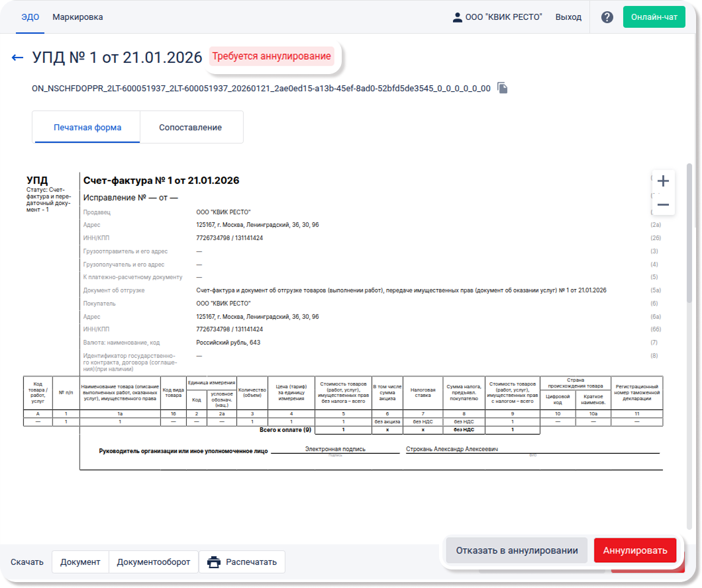Switch to the ЭДО section
Screen dimensions: 702x588
pyautogui.click(x=30, y=17)
